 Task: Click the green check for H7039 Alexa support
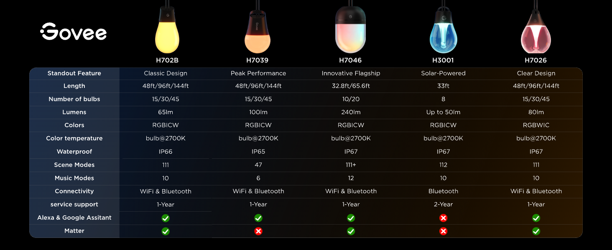pos(258,218)
